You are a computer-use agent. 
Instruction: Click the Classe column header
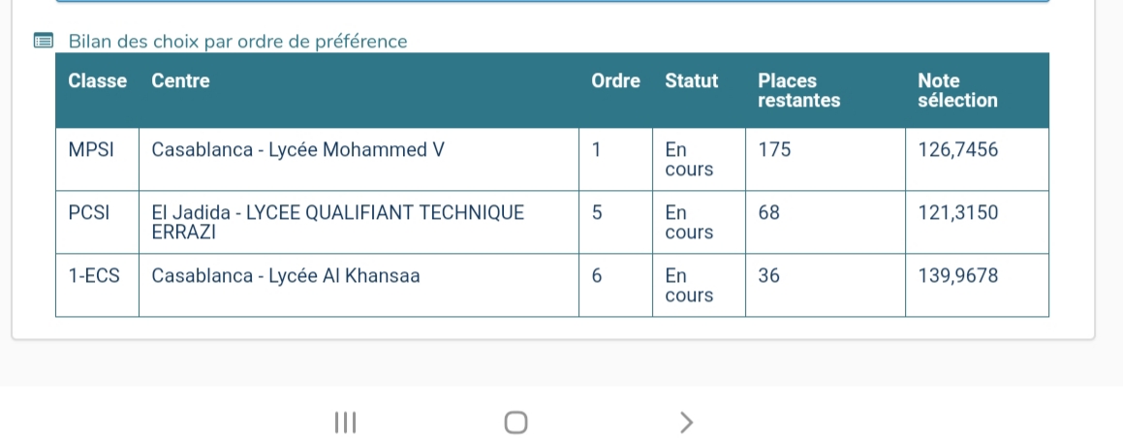tap(98, 80)
